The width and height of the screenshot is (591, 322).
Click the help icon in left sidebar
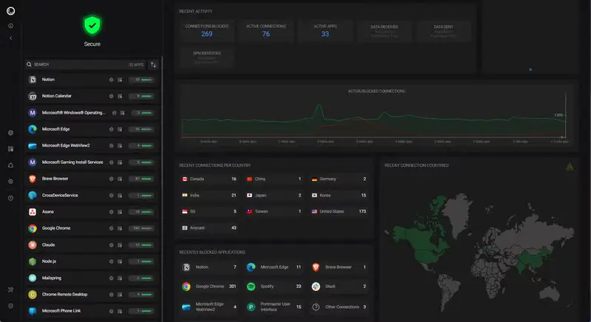point(10,198)
